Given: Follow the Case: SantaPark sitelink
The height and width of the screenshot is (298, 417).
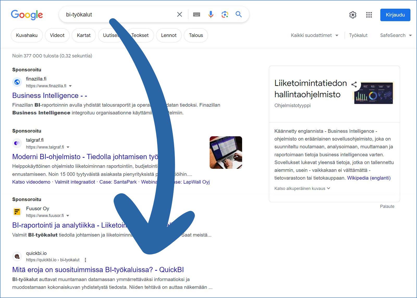Looking at the screenshot, I should pyautogui.click(x=118, y=182).
